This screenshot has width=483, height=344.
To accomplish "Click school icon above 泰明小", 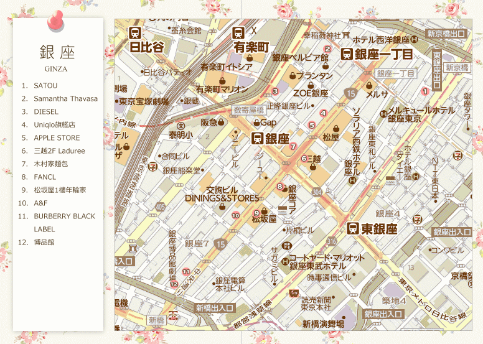I will [181, 125].
